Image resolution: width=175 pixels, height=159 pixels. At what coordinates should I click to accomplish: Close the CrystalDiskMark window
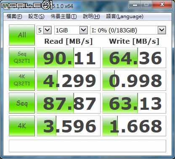162,5
